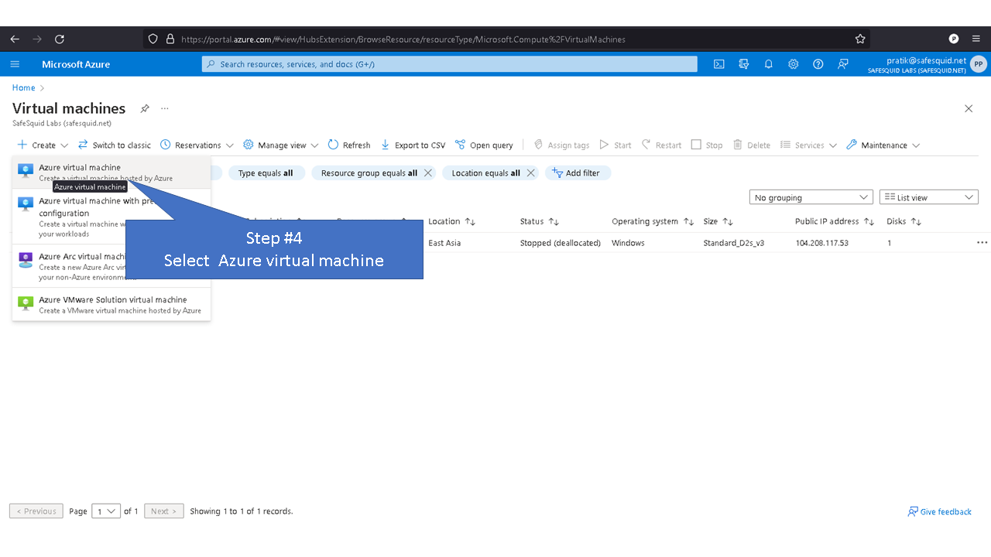Expand Maintenance dropdown

point(883,145)
